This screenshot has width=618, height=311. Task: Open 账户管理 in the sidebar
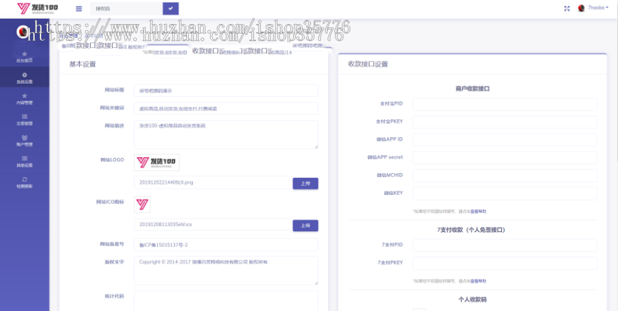pyautogui.click(x=25, y=141)
